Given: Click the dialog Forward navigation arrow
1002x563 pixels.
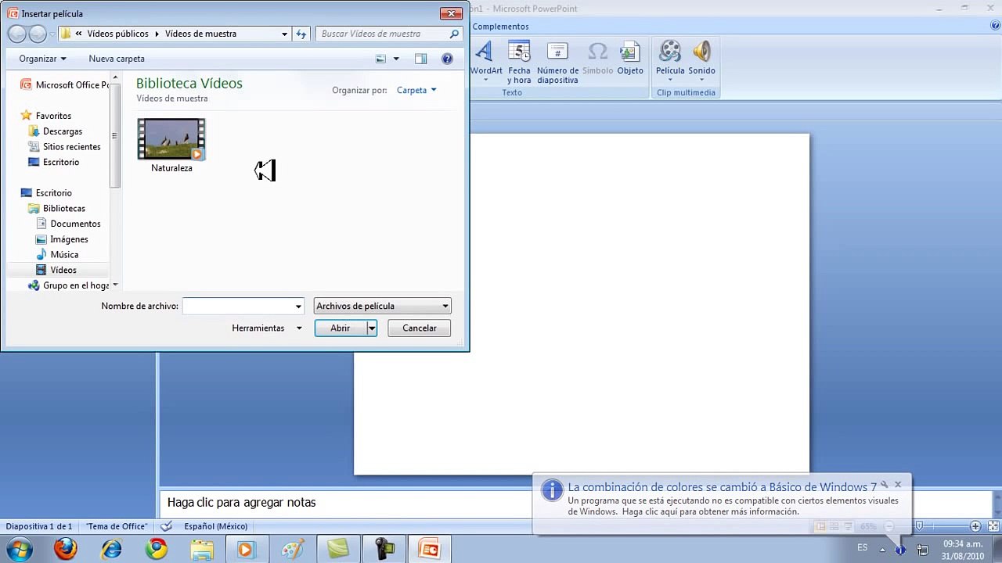Looking at the screenshot, I should click(x=38, y=34).
